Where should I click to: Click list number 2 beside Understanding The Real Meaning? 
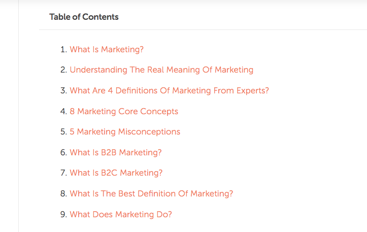click(x=63, y=70)
